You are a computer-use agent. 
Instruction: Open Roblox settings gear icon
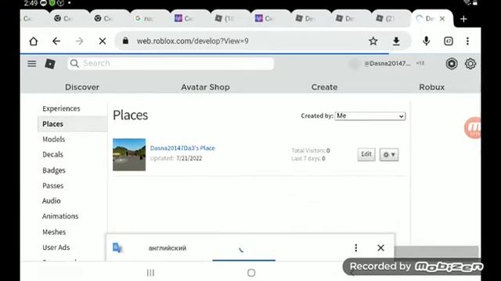470,64
